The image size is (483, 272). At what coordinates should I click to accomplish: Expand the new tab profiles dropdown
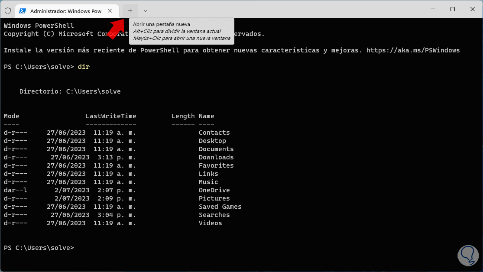pyautogui.click(x=146, y=11)
